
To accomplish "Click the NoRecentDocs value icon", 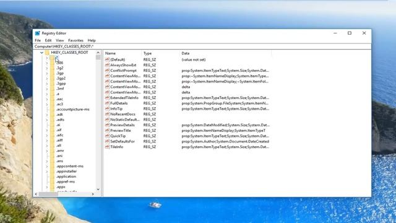I will click(x=107, y=114).
